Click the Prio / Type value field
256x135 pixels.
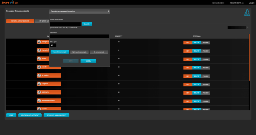tap(53, 45)
